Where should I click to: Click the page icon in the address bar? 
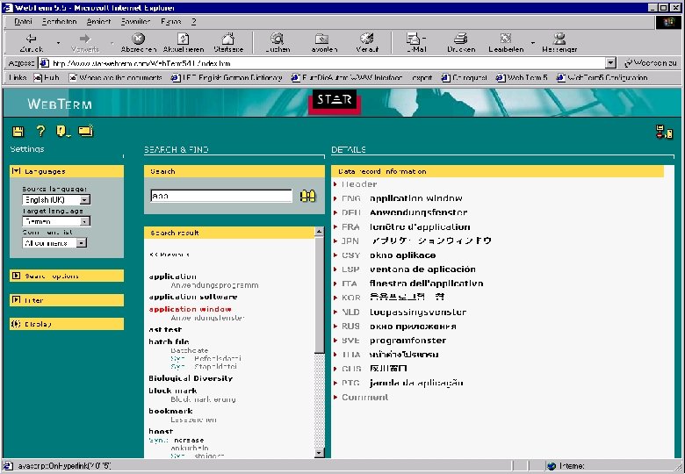point(44,63)
